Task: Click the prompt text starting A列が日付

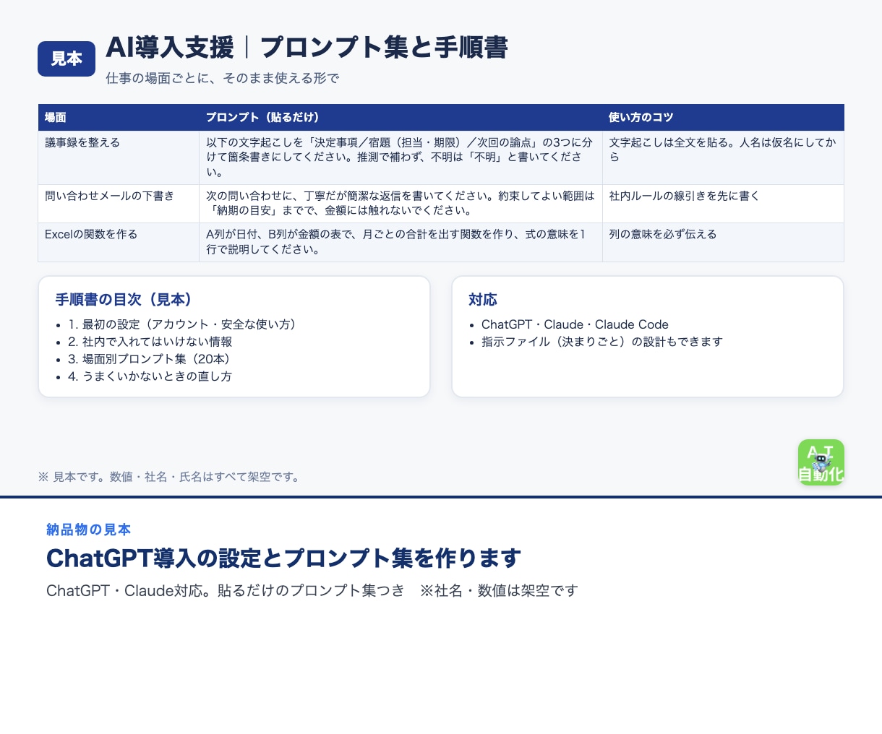Action: tap(396, 242)
